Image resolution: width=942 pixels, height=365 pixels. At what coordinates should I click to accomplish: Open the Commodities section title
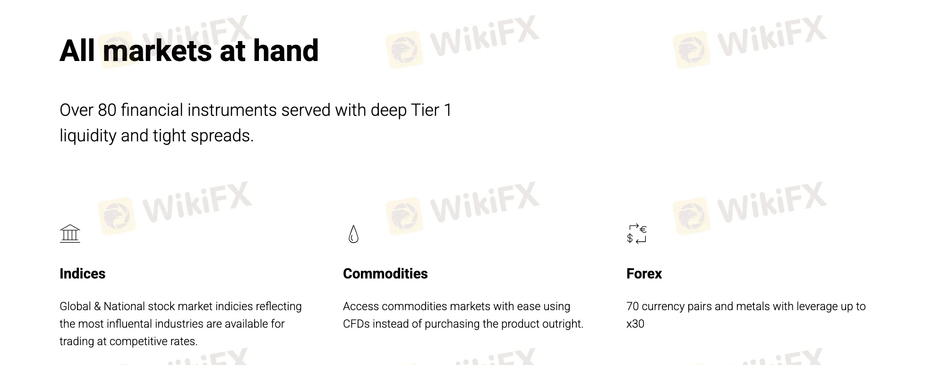tap(385, 274)
